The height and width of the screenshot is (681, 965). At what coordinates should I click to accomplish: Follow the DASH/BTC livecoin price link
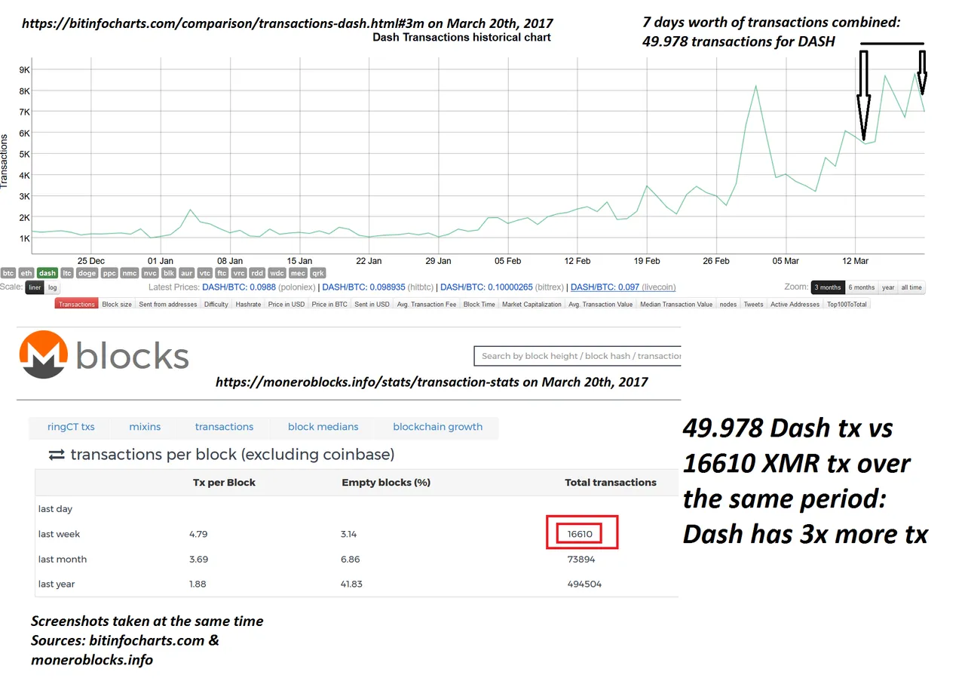click(x=623, y=287)
